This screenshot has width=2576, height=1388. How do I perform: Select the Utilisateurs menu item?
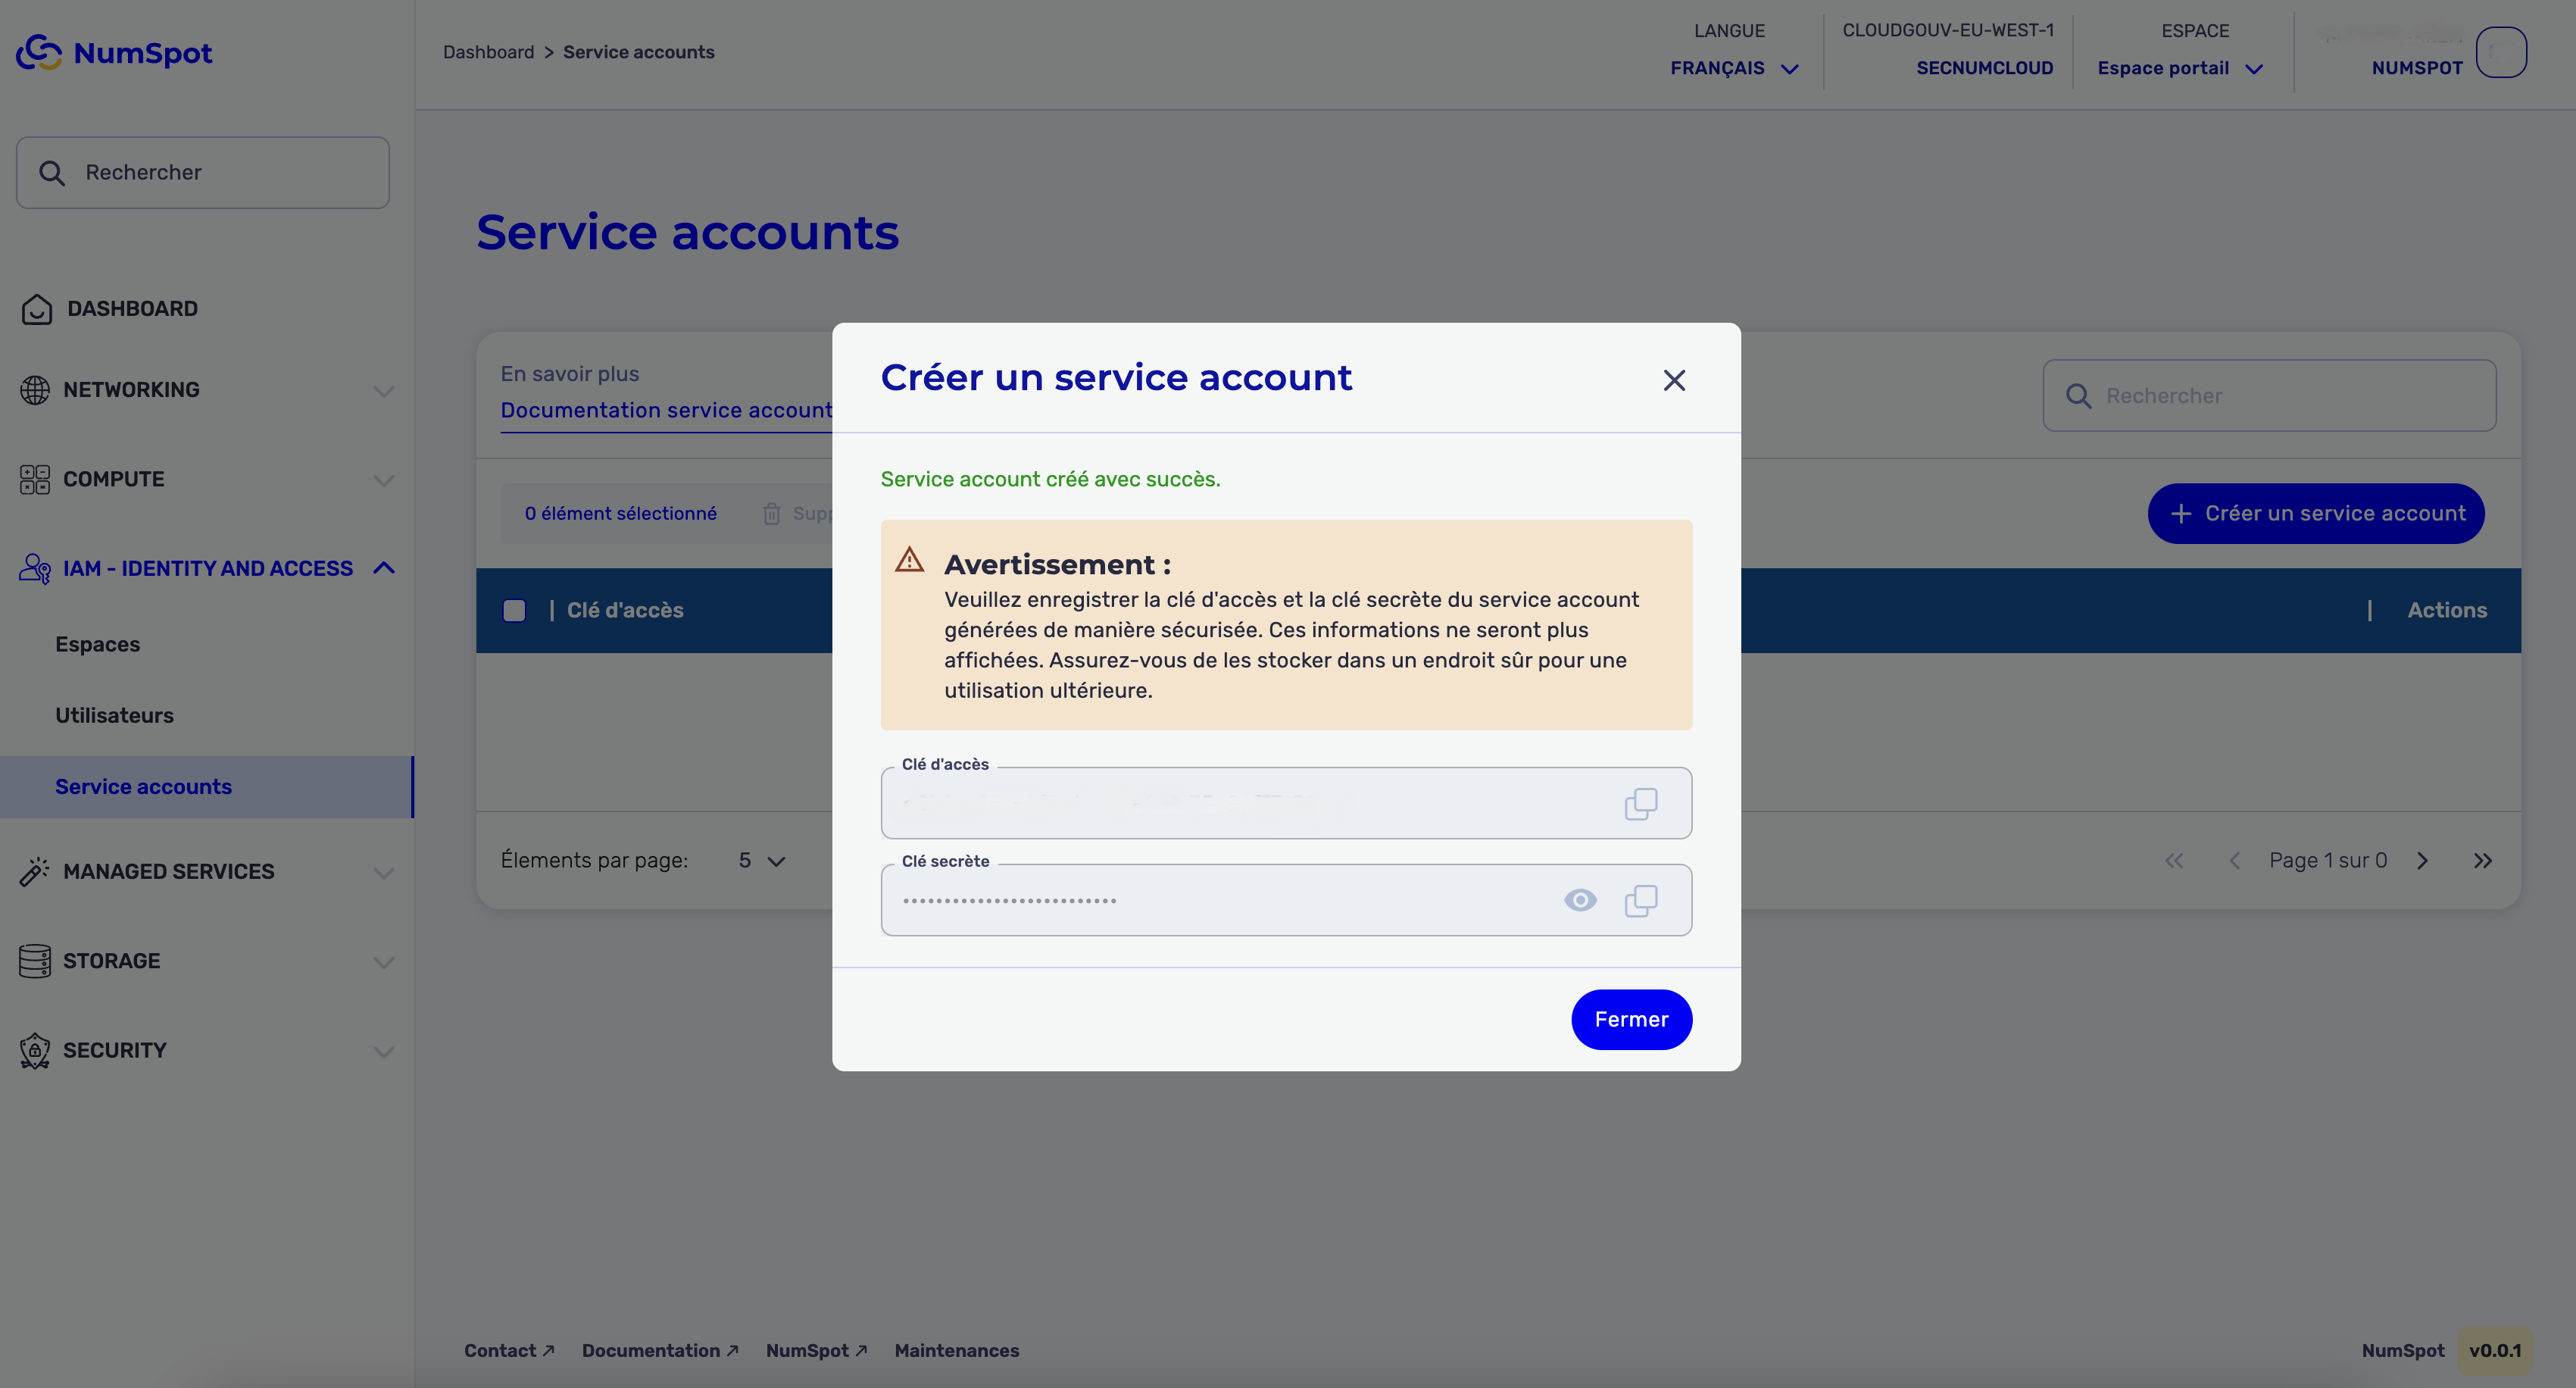(x=113, y=716)
